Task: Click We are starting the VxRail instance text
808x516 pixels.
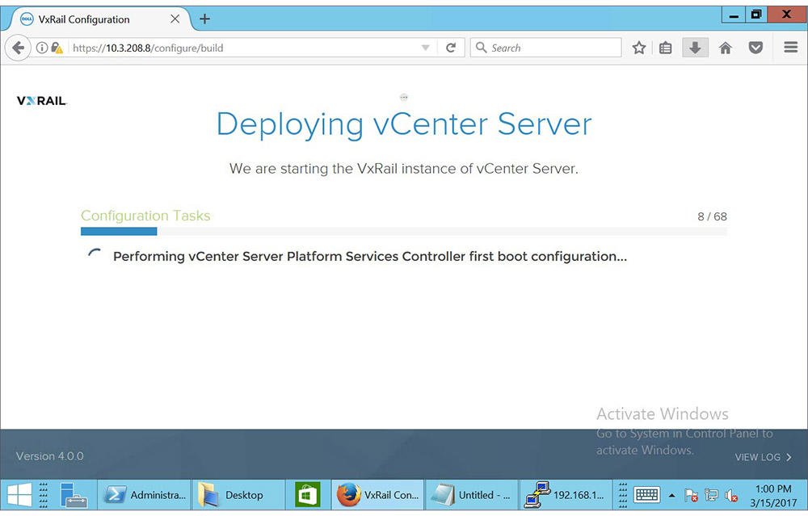Action: (x=403, y=169)
